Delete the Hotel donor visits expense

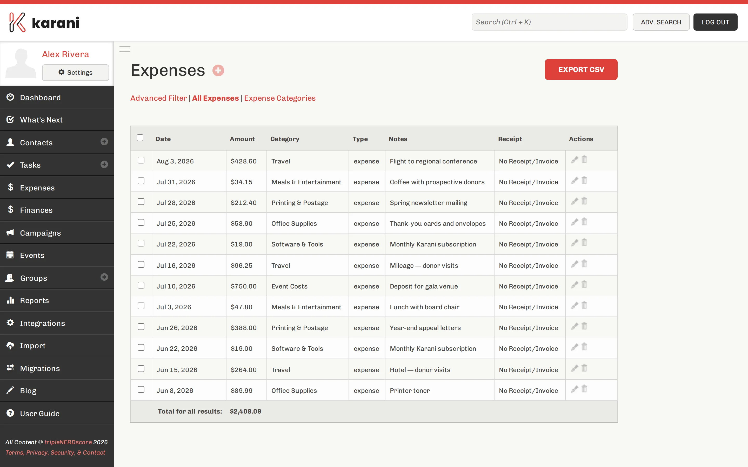coord(584,368)
